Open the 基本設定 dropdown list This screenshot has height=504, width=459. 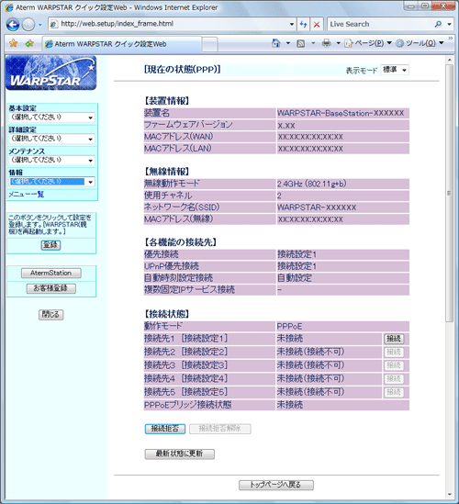[51, 118]
